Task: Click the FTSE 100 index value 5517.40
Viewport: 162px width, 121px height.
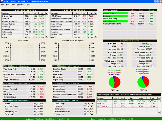Action: coord(120,44)
